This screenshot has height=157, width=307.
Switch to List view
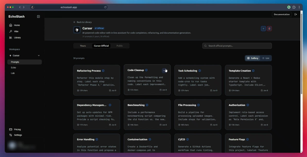(x=266, y=58)
